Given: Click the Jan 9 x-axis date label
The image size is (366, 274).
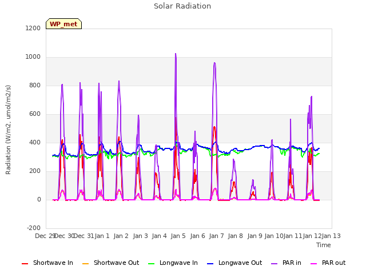Looking at the screenshot, I should tap(254, 236).
